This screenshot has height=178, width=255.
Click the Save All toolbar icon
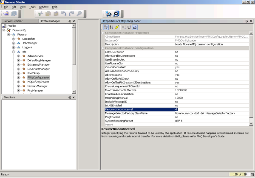(14, 14)
